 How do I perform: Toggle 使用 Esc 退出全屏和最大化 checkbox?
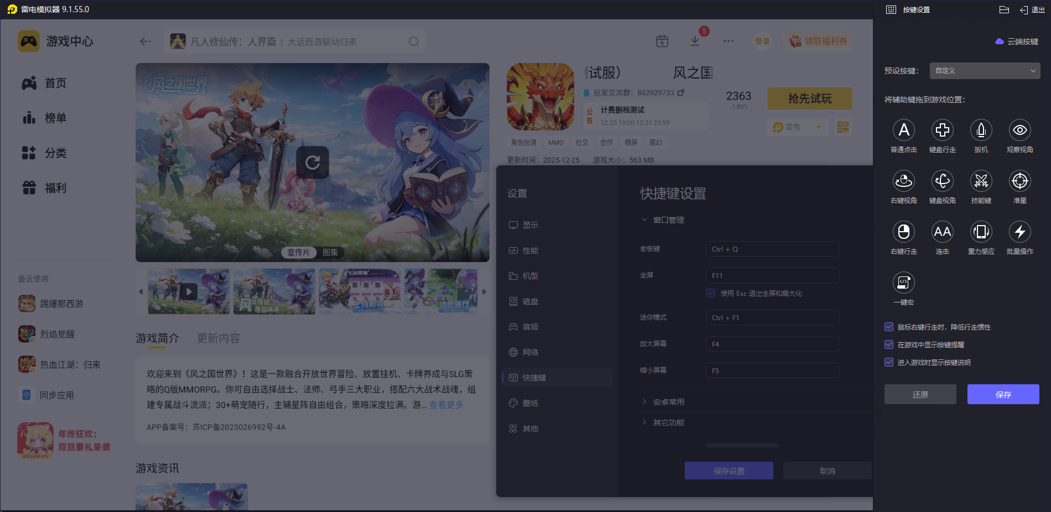[x=711, y=293]
